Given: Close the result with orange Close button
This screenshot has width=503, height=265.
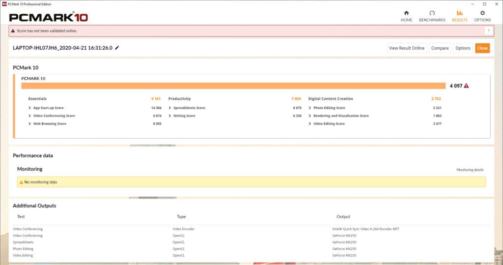Looking at the screenshot, I should coord(482,48).
